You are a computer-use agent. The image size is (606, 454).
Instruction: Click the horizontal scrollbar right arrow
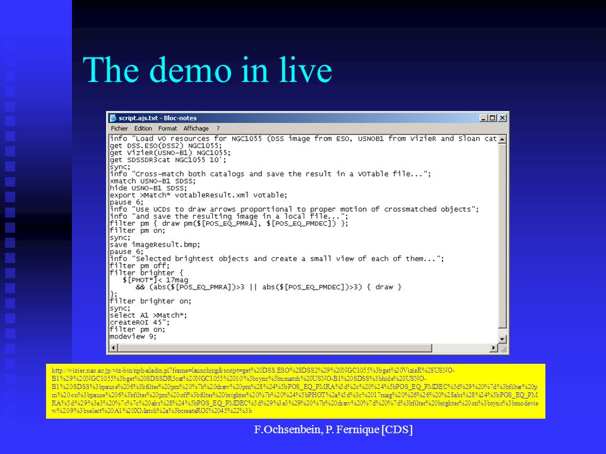coord(493,348)
